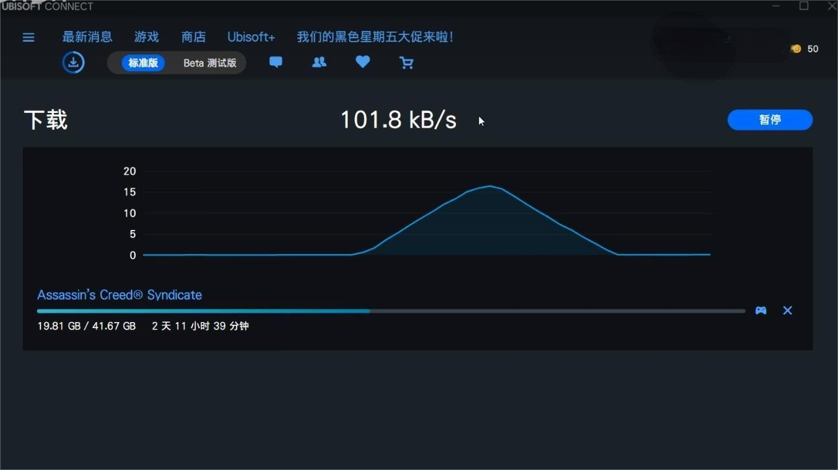
Task: Click the graph axis label 20
Action: [x=130, y=171]
